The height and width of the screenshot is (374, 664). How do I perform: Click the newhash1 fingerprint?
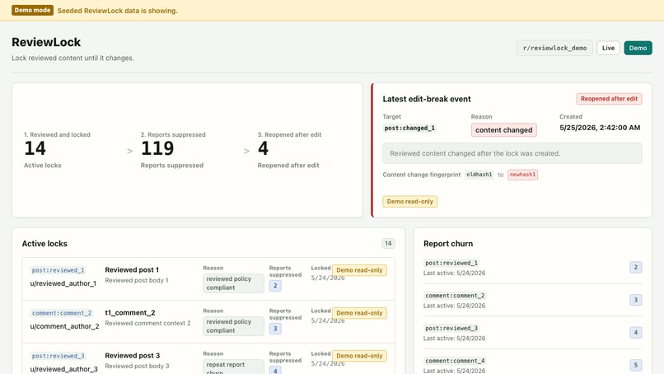tap(522, 175)
